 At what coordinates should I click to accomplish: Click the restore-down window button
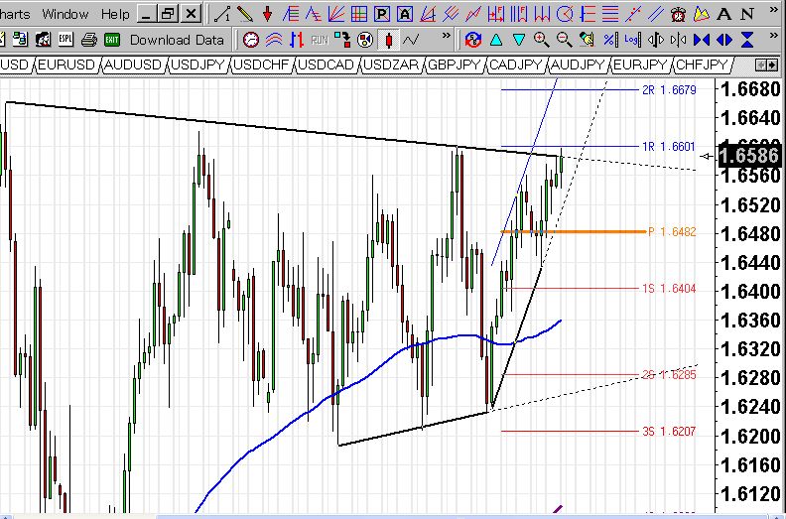click(168, 14)
